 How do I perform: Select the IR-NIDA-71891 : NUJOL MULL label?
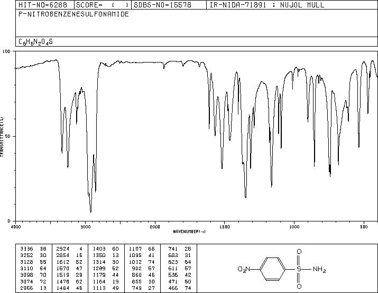click(x=267, y=5)
